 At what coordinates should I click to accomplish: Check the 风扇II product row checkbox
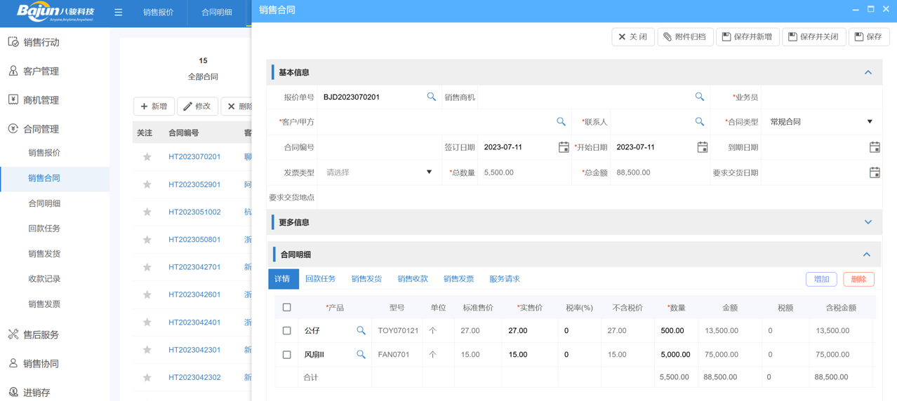point(286,355)
